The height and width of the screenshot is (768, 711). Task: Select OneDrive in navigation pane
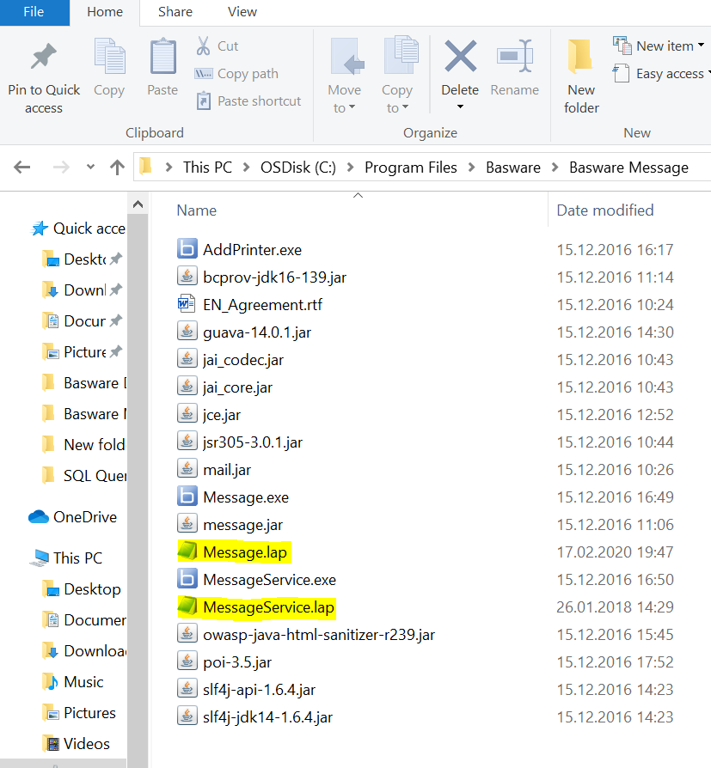[x=84, y=517]
